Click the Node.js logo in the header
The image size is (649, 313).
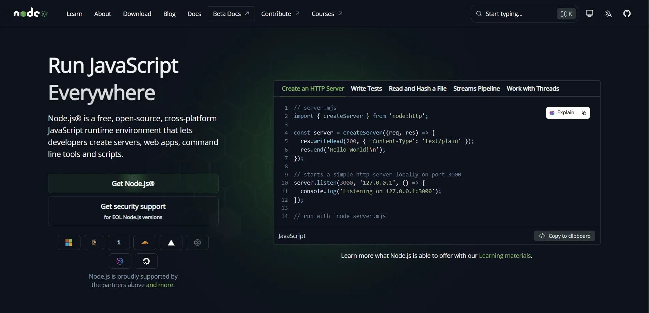pos(30,13)
